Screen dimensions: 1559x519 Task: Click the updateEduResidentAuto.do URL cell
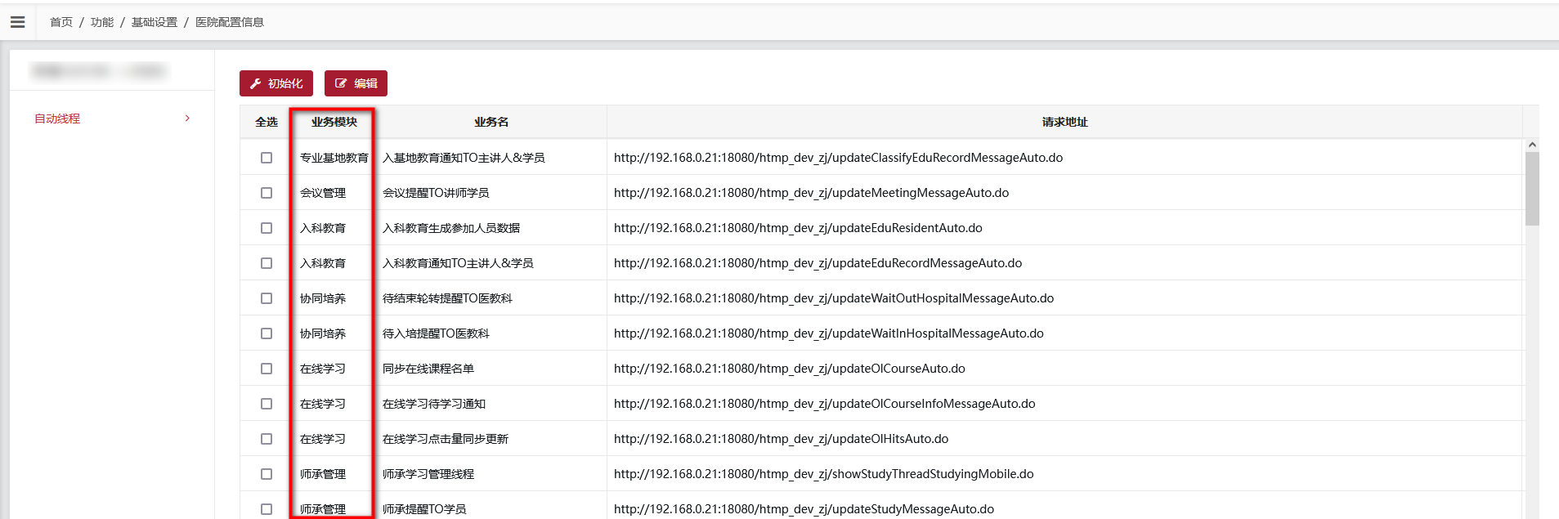coord(798,228)
